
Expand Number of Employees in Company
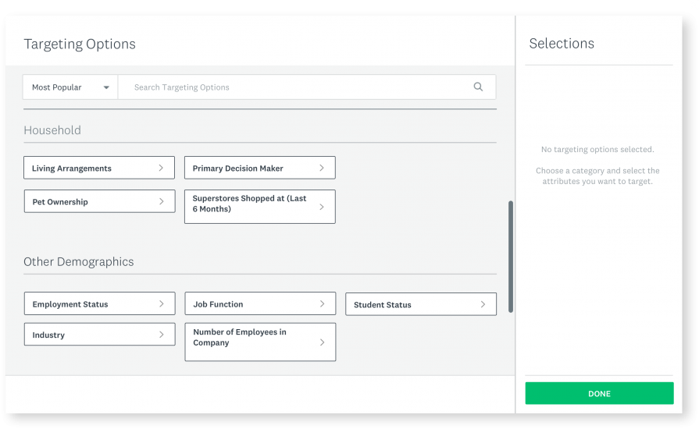(x=260, y=342)
